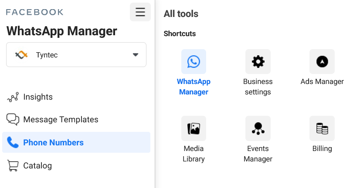Open the Billing label link
Viewport: 360px width, 188px height.
point(322,148)
